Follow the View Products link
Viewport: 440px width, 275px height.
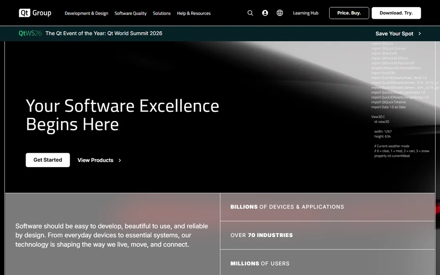(x=96, y=160)
